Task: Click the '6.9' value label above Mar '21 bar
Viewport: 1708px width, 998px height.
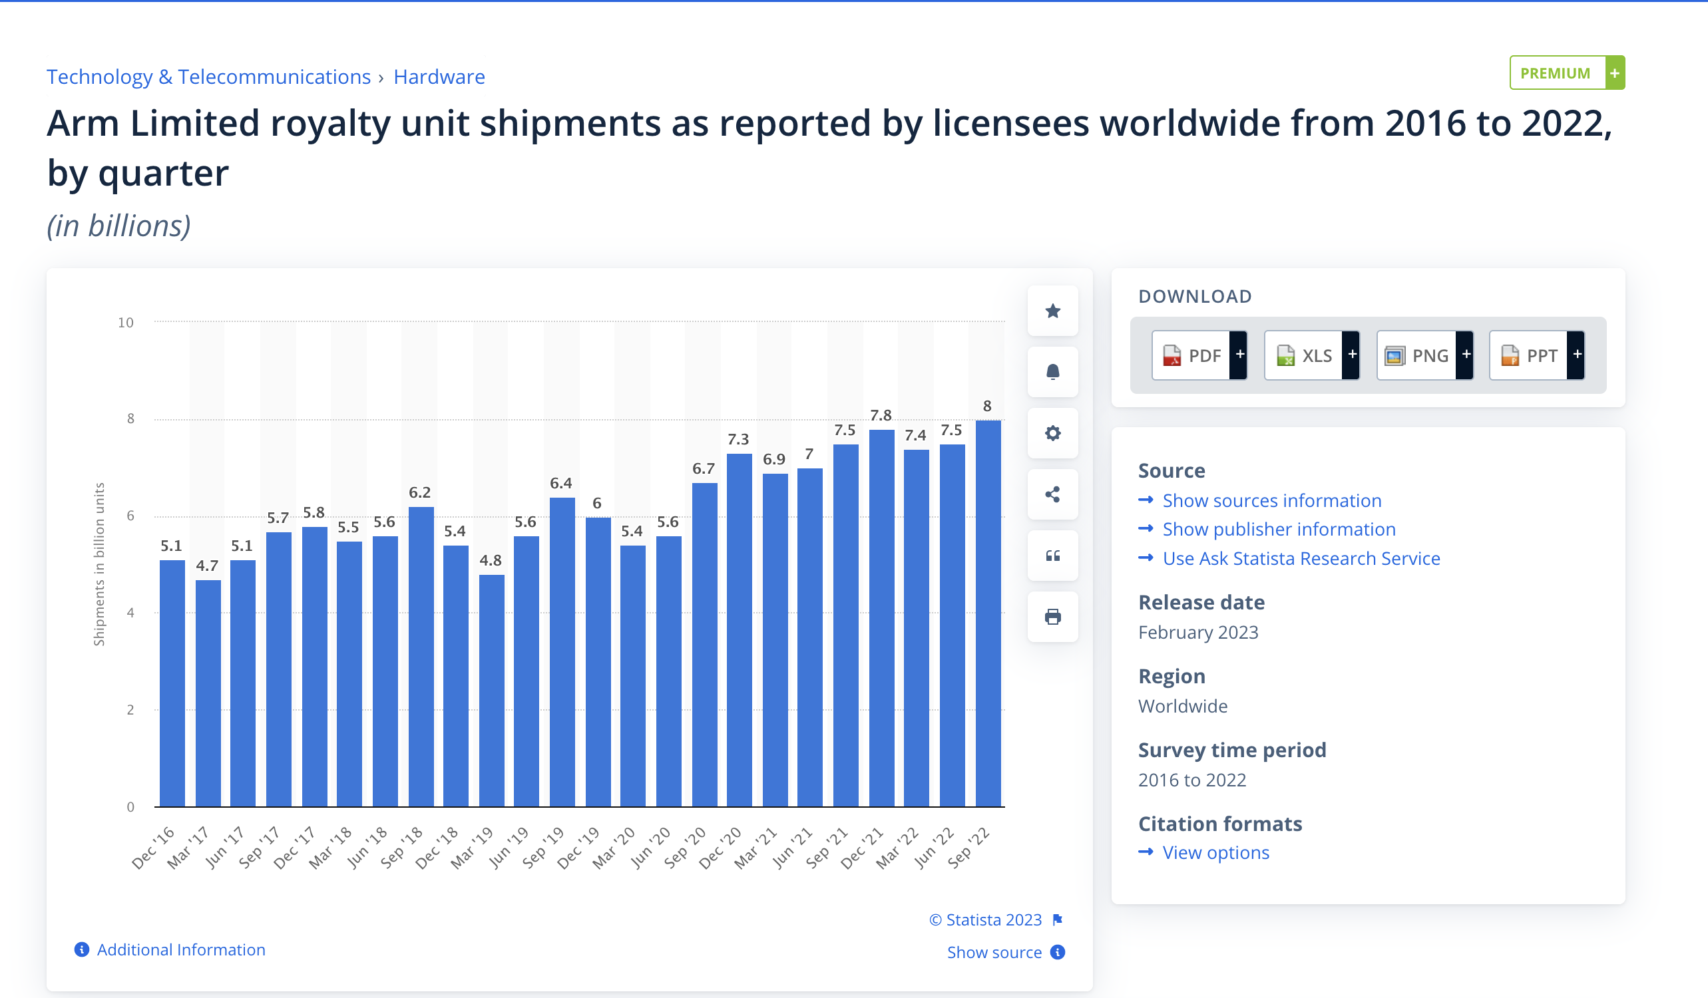Action: (774, 458)
